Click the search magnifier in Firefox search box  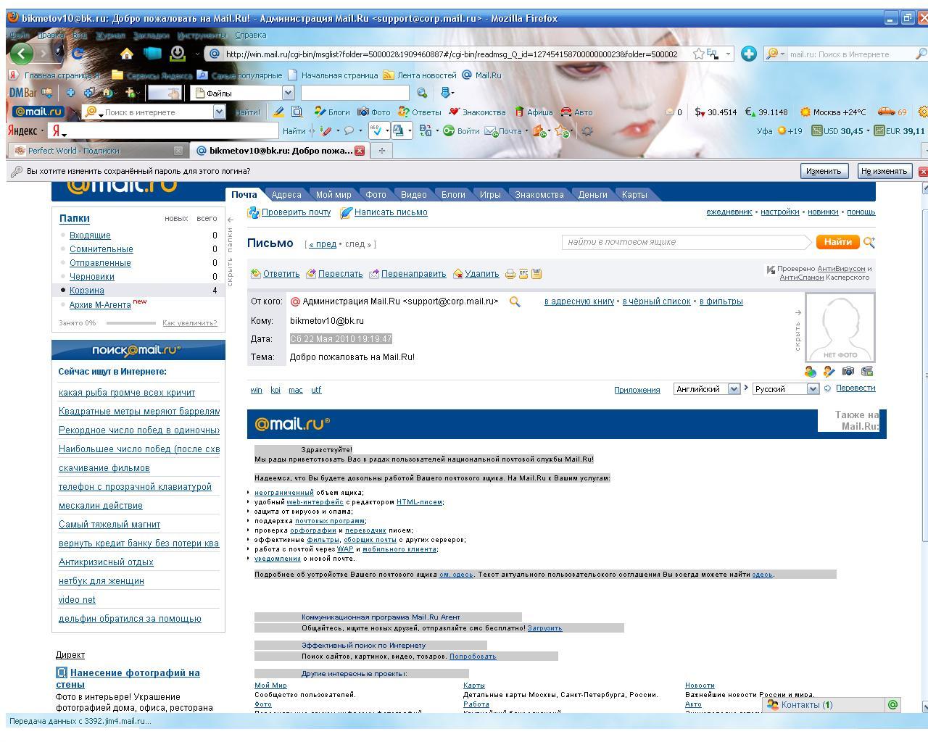point(921,54)
